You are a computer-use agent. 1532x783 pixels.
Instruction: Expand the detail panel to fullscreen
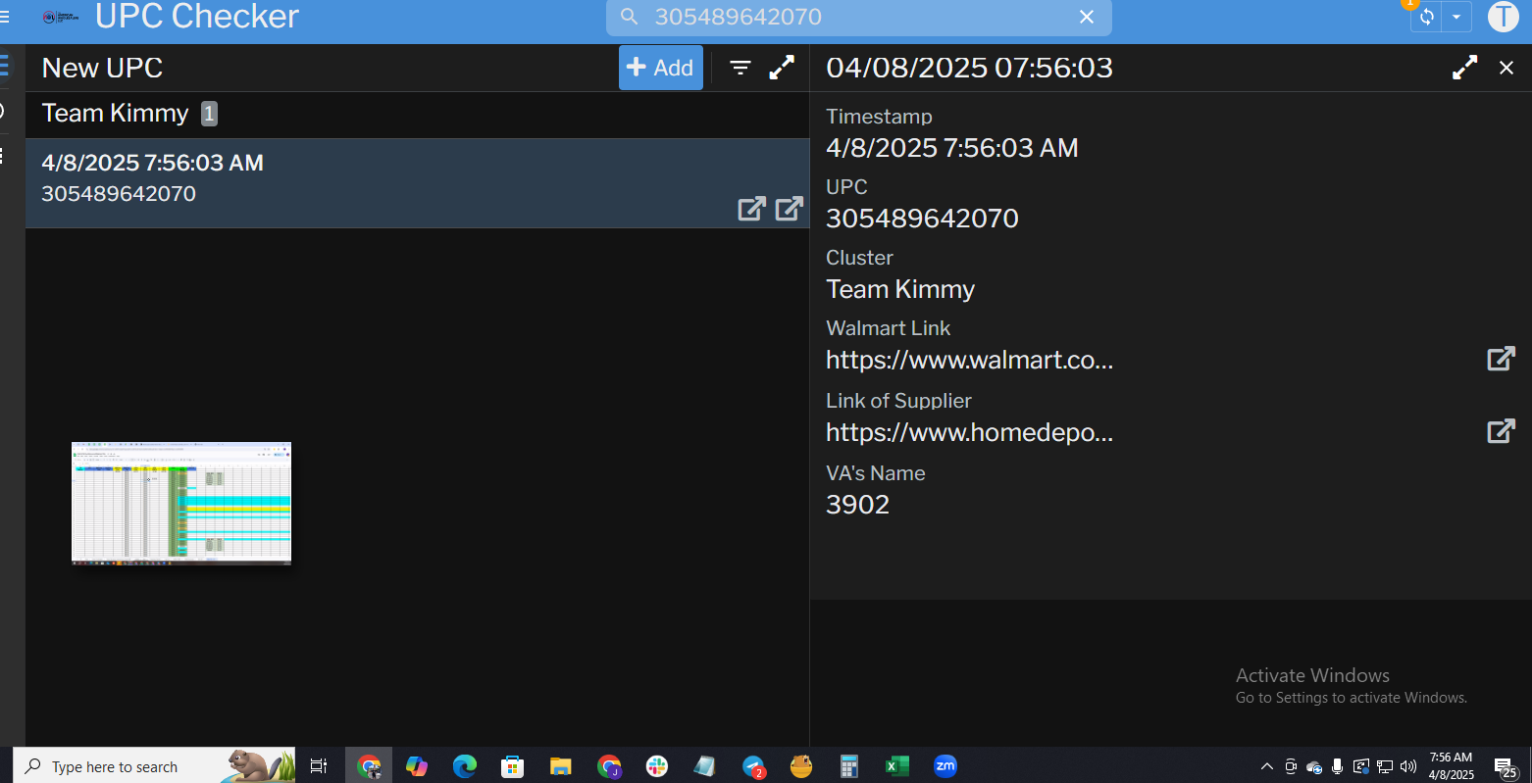pyautogui.click(x=1464, y=68)
